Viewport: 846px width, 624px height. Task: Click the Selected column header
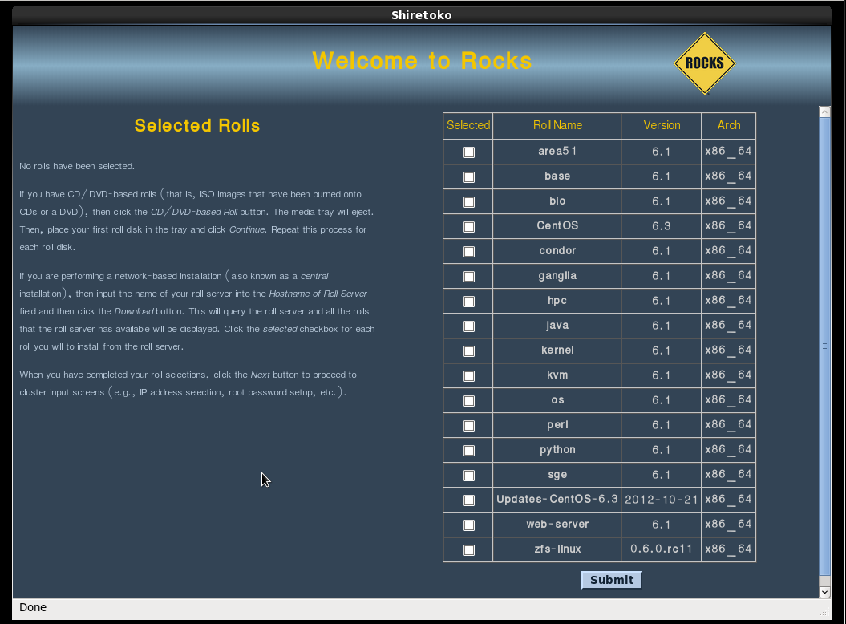click(468, 125)
